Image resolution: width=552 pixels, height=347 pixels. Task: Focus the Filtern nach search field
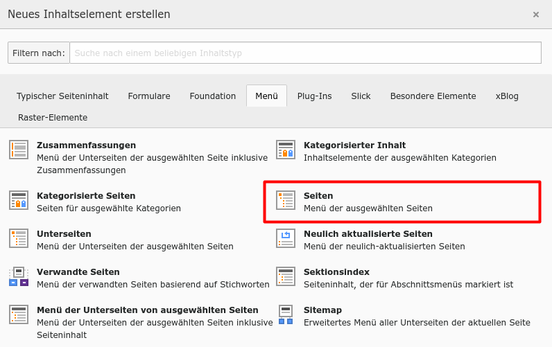coord(305,53)
